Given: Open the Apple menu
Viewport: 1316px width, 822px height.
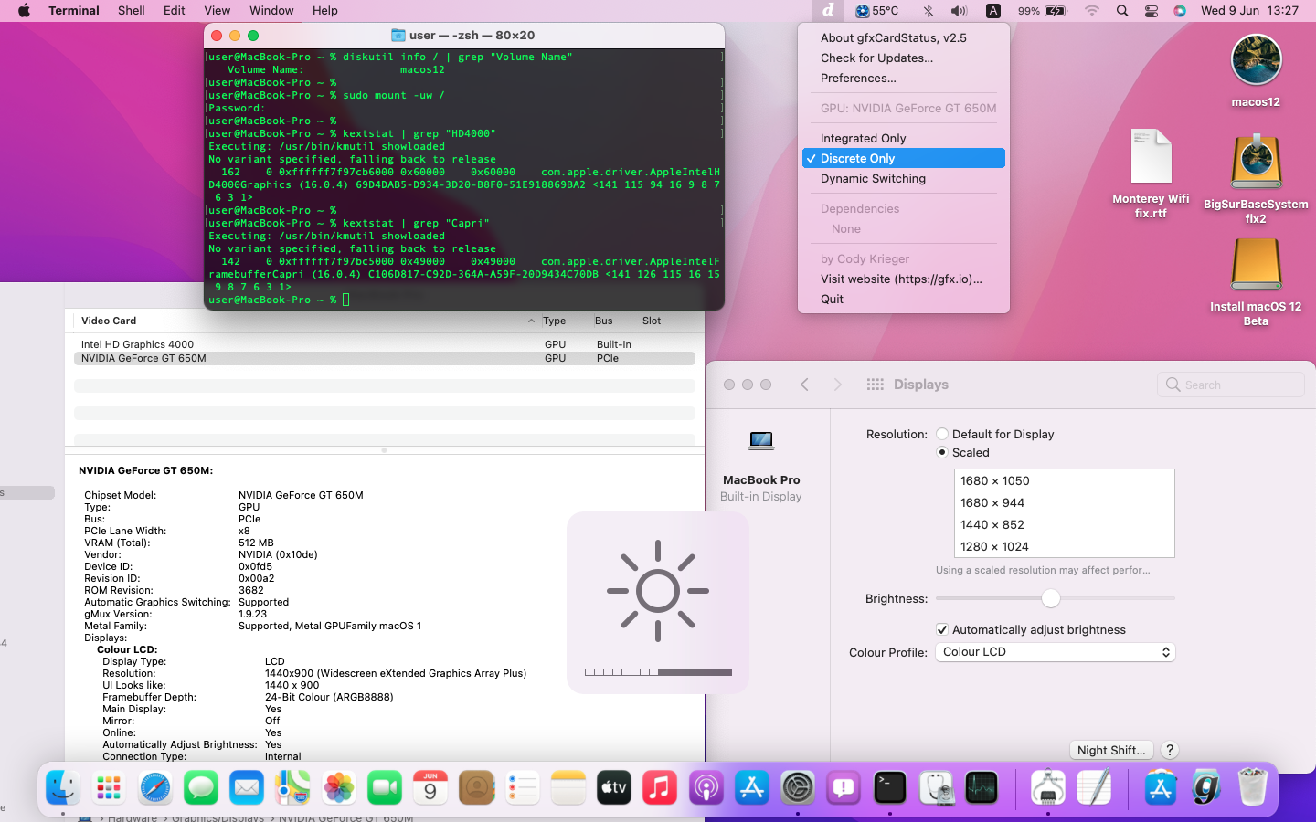Looking at the screenshot, I should pos(24,11).
